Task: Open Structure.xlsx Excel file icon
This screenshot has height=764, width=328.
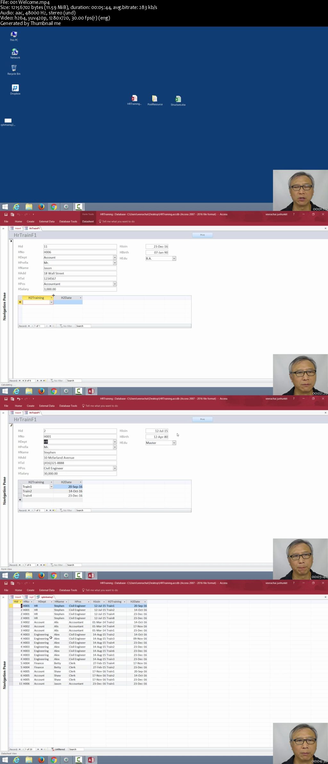Action: click(178, 101)
